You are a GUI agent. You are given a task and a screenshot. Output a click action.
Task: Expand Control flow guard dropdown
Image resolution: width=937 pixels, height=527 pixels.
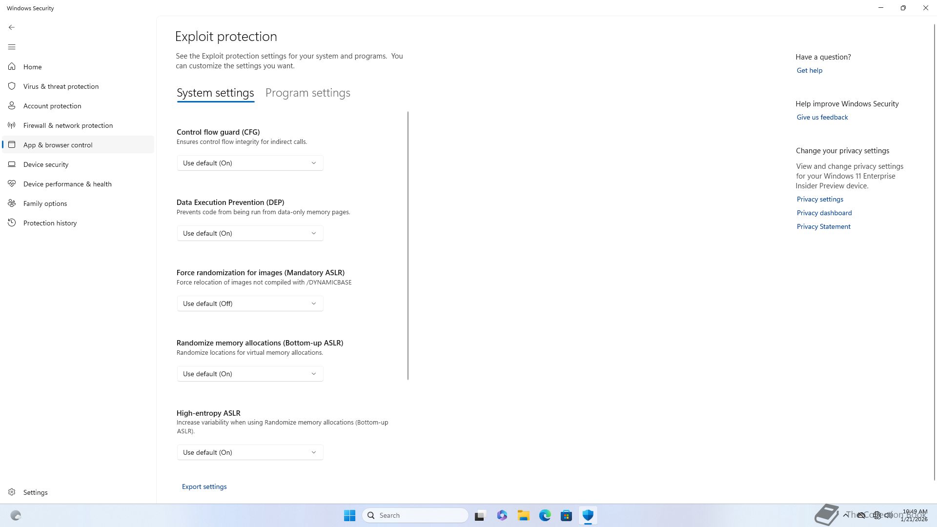coord(250,163)
